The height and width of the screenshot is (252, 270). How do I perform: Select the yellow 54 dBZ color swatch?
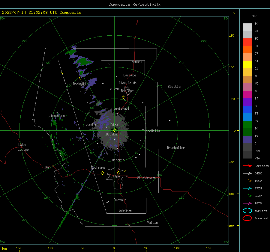coord(247,64)
